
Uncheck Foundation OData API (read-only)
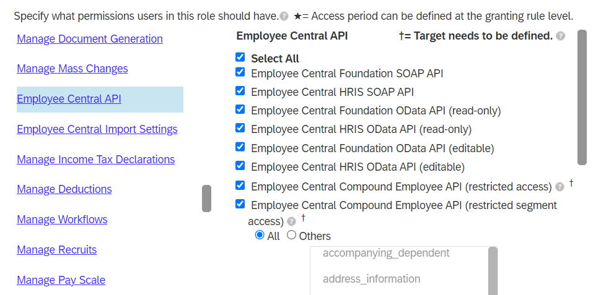240,109
